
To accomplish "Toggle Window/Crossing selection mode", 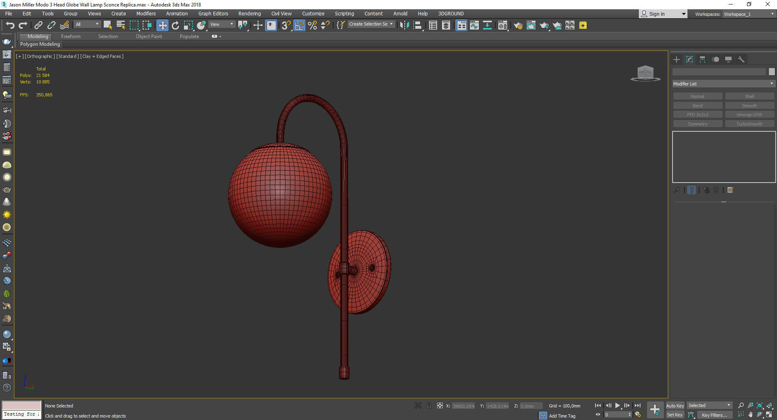I will pos(147,26).
